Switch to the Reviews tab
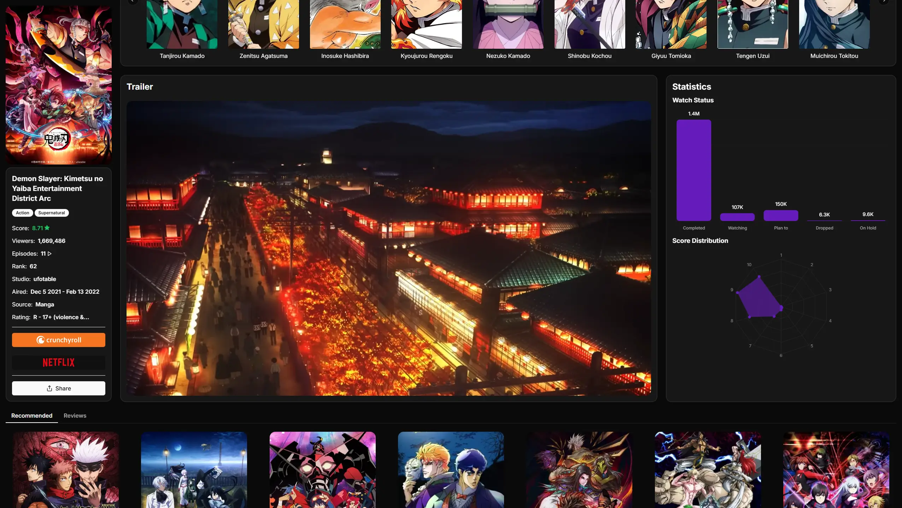Screen dimensions: 902x508 click(75, 416)
